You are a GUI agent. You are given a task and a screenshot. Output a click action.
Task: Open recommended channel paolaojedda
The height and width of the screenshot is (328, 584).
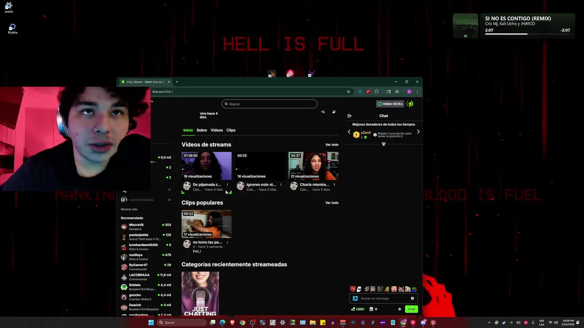tap(146, 237)
